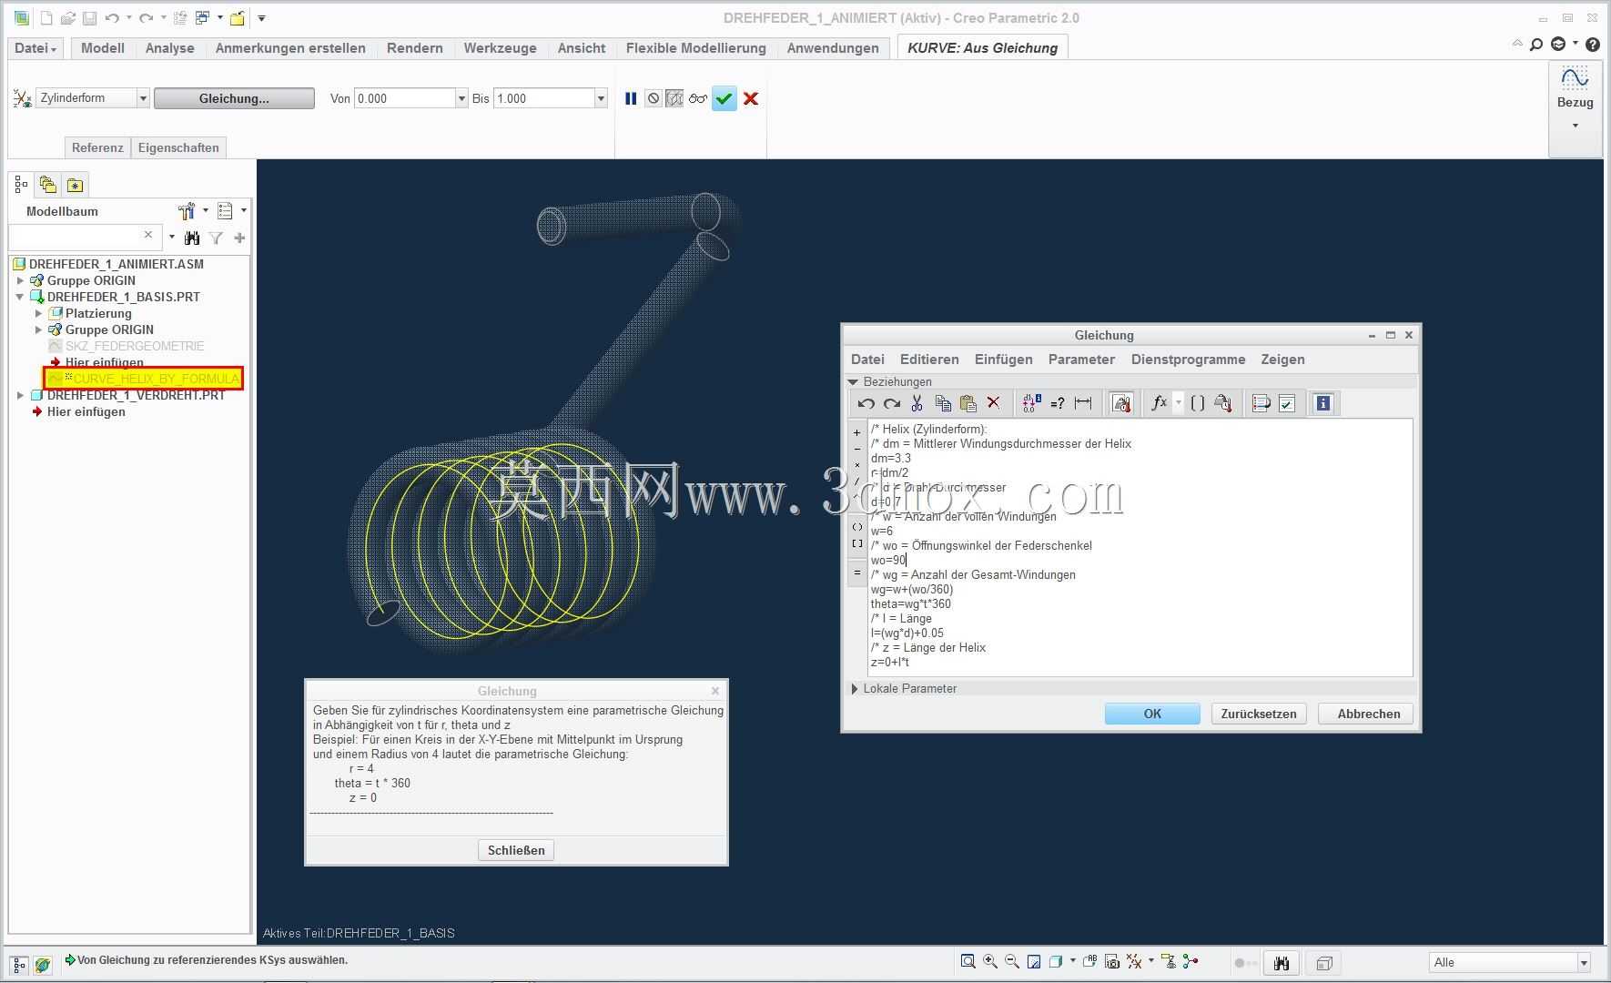This screenshot has width=1611, height=983.
Task: Click the verify relations checkmark icon
Action: 1287,403
